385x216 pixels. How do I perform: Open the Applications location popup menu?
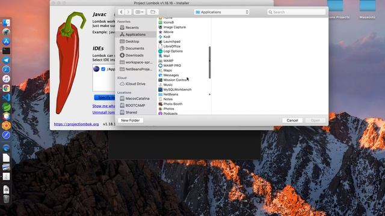pyautogui.click(x=222, y=12)
